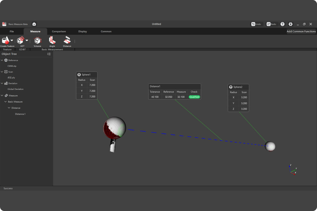Open the Volume measurement tool

(x=37, y=40)
